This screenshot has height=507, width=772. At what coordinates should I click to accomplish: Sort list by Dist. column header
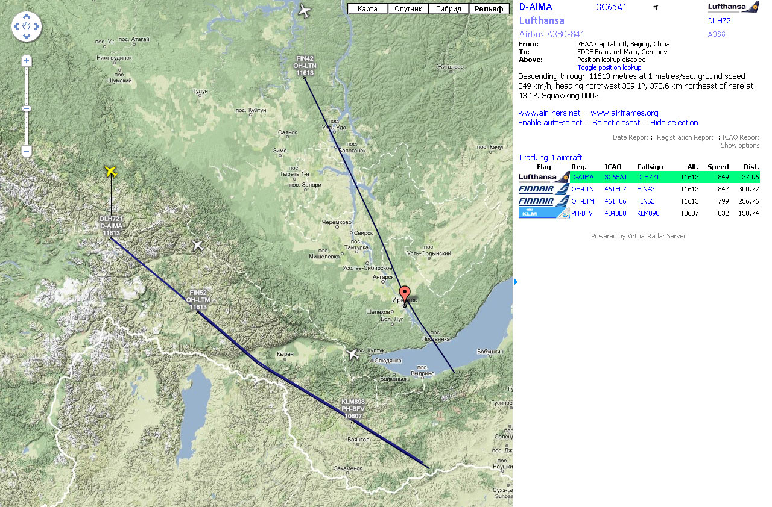pyautogui.click(x=751, y=167)
